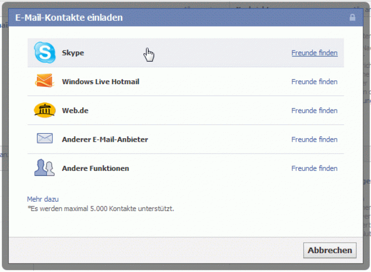Image resolution: width=371 pixels, height=272 pixels.
Task: Open 'Freunde finden' for Andere Funktionen
Action: click(x=314, y=168)
